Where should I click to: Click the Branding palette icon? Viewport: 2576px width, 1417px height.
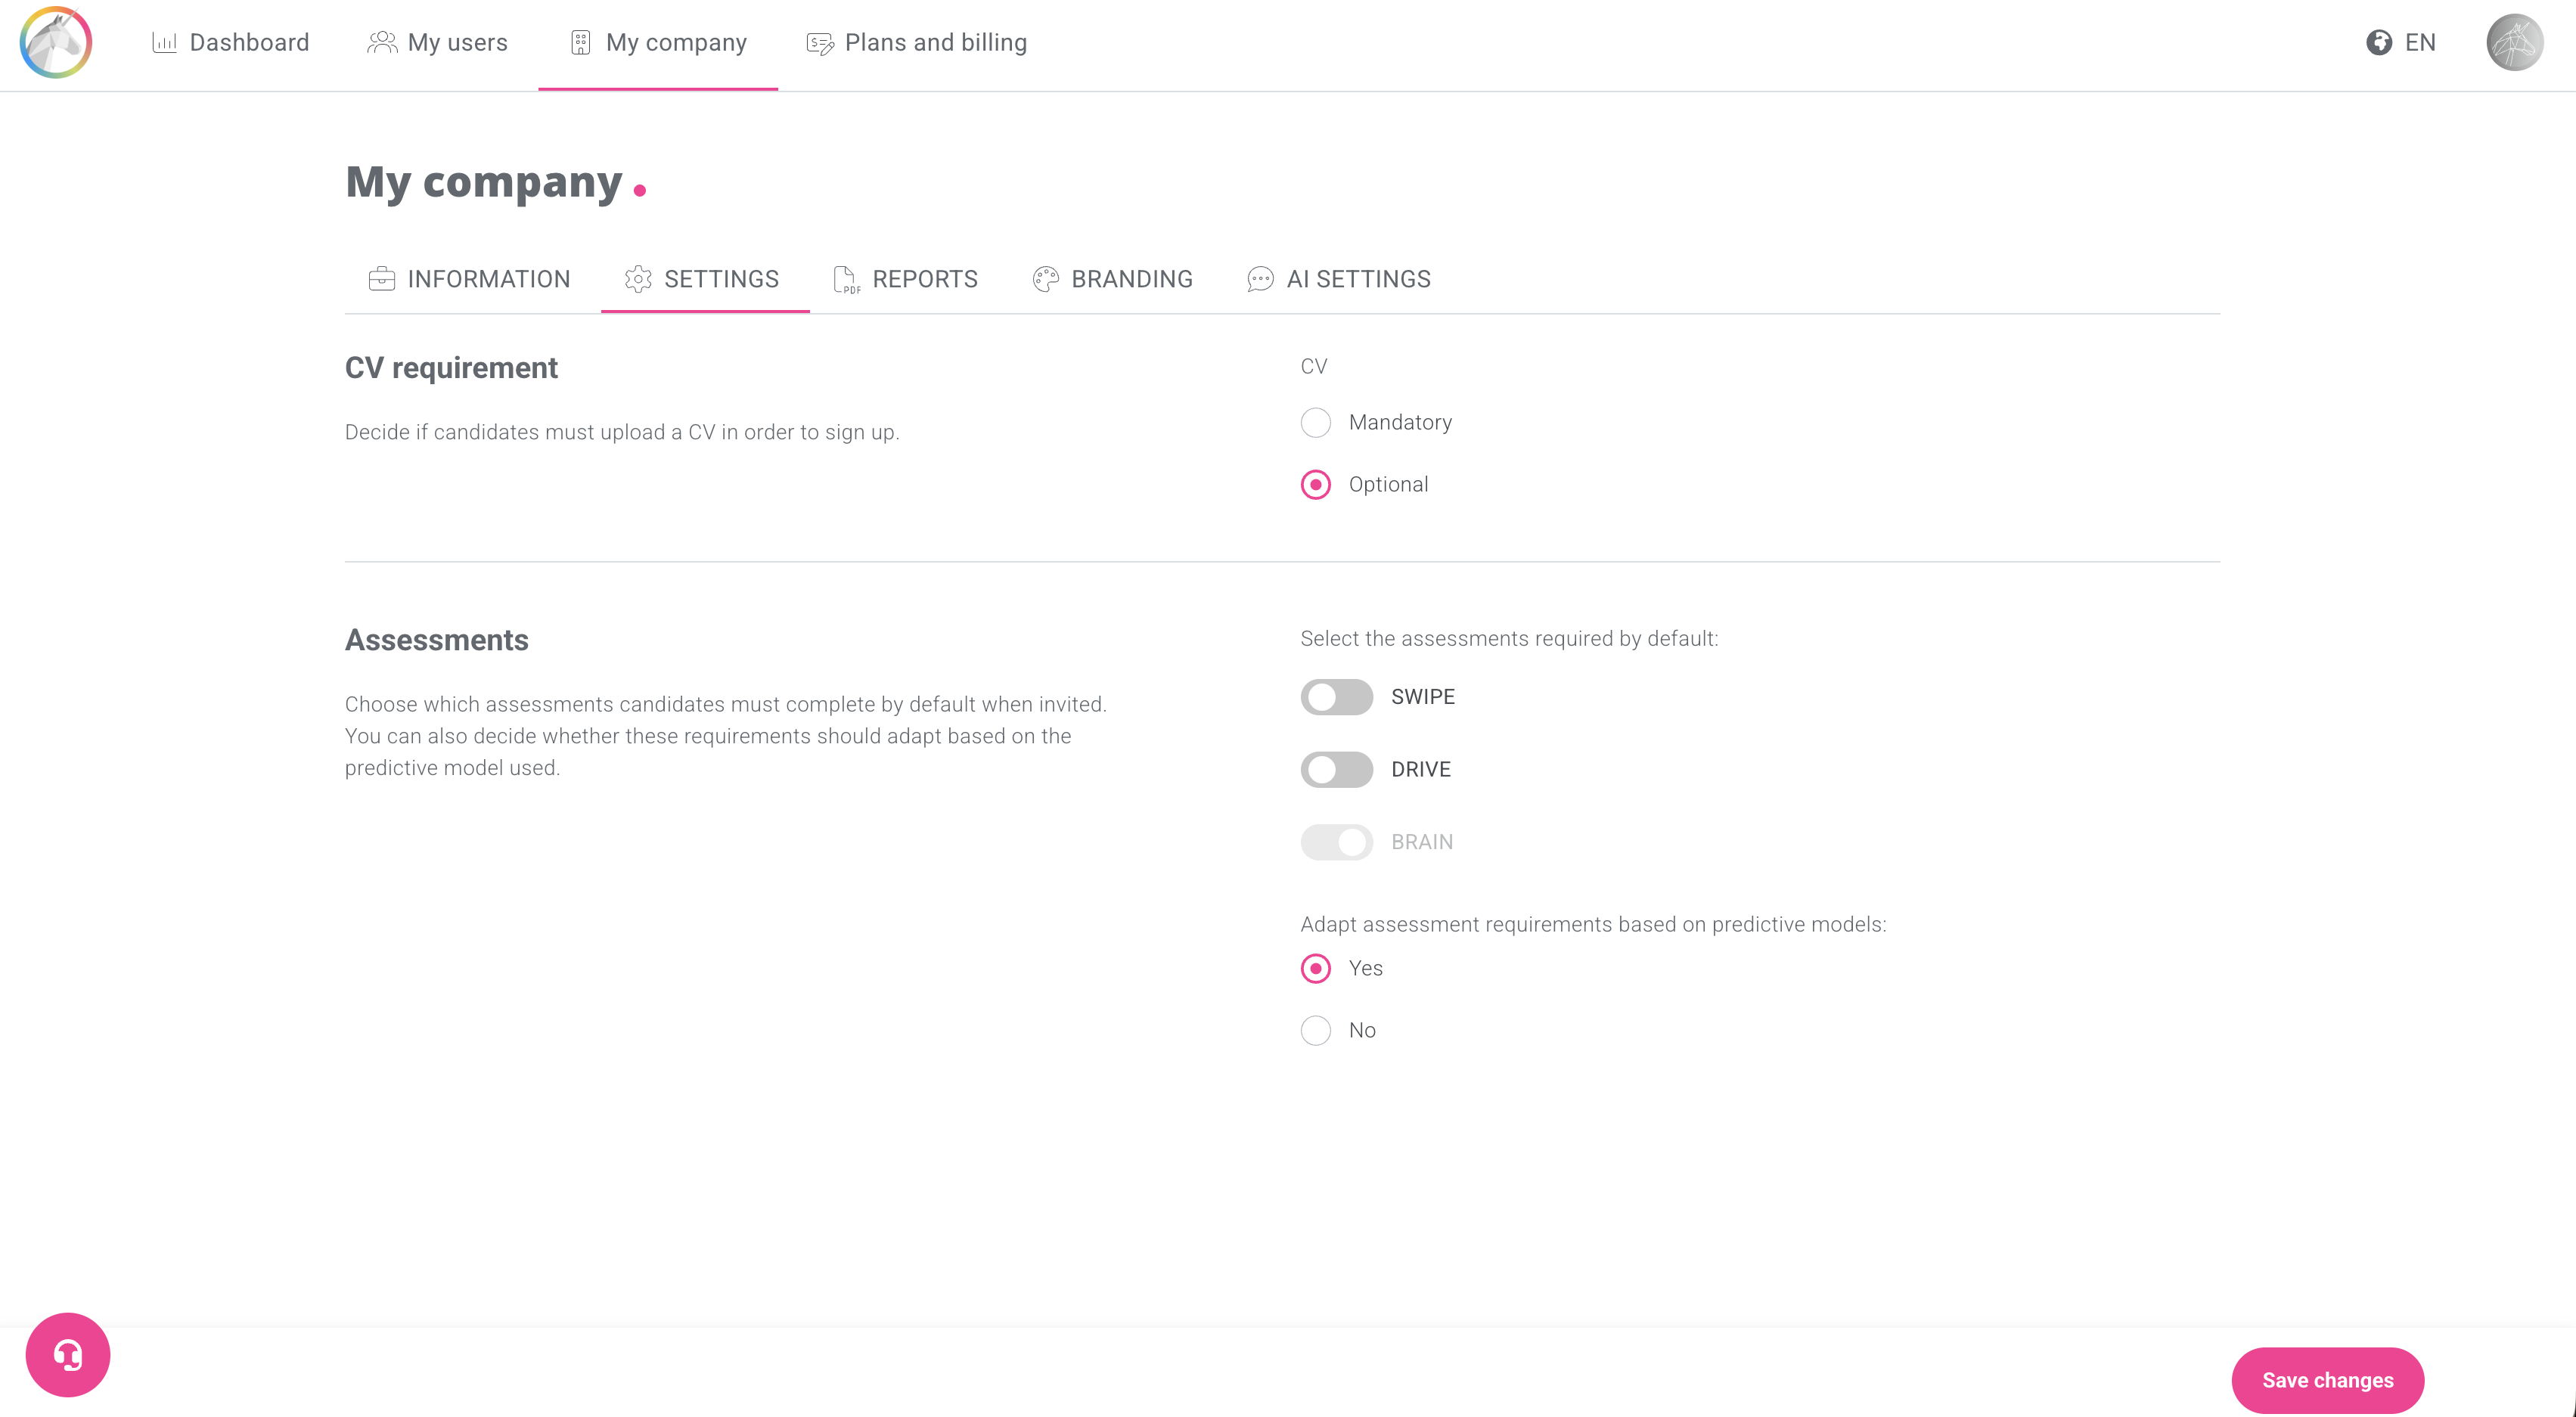pos(1045,279)
